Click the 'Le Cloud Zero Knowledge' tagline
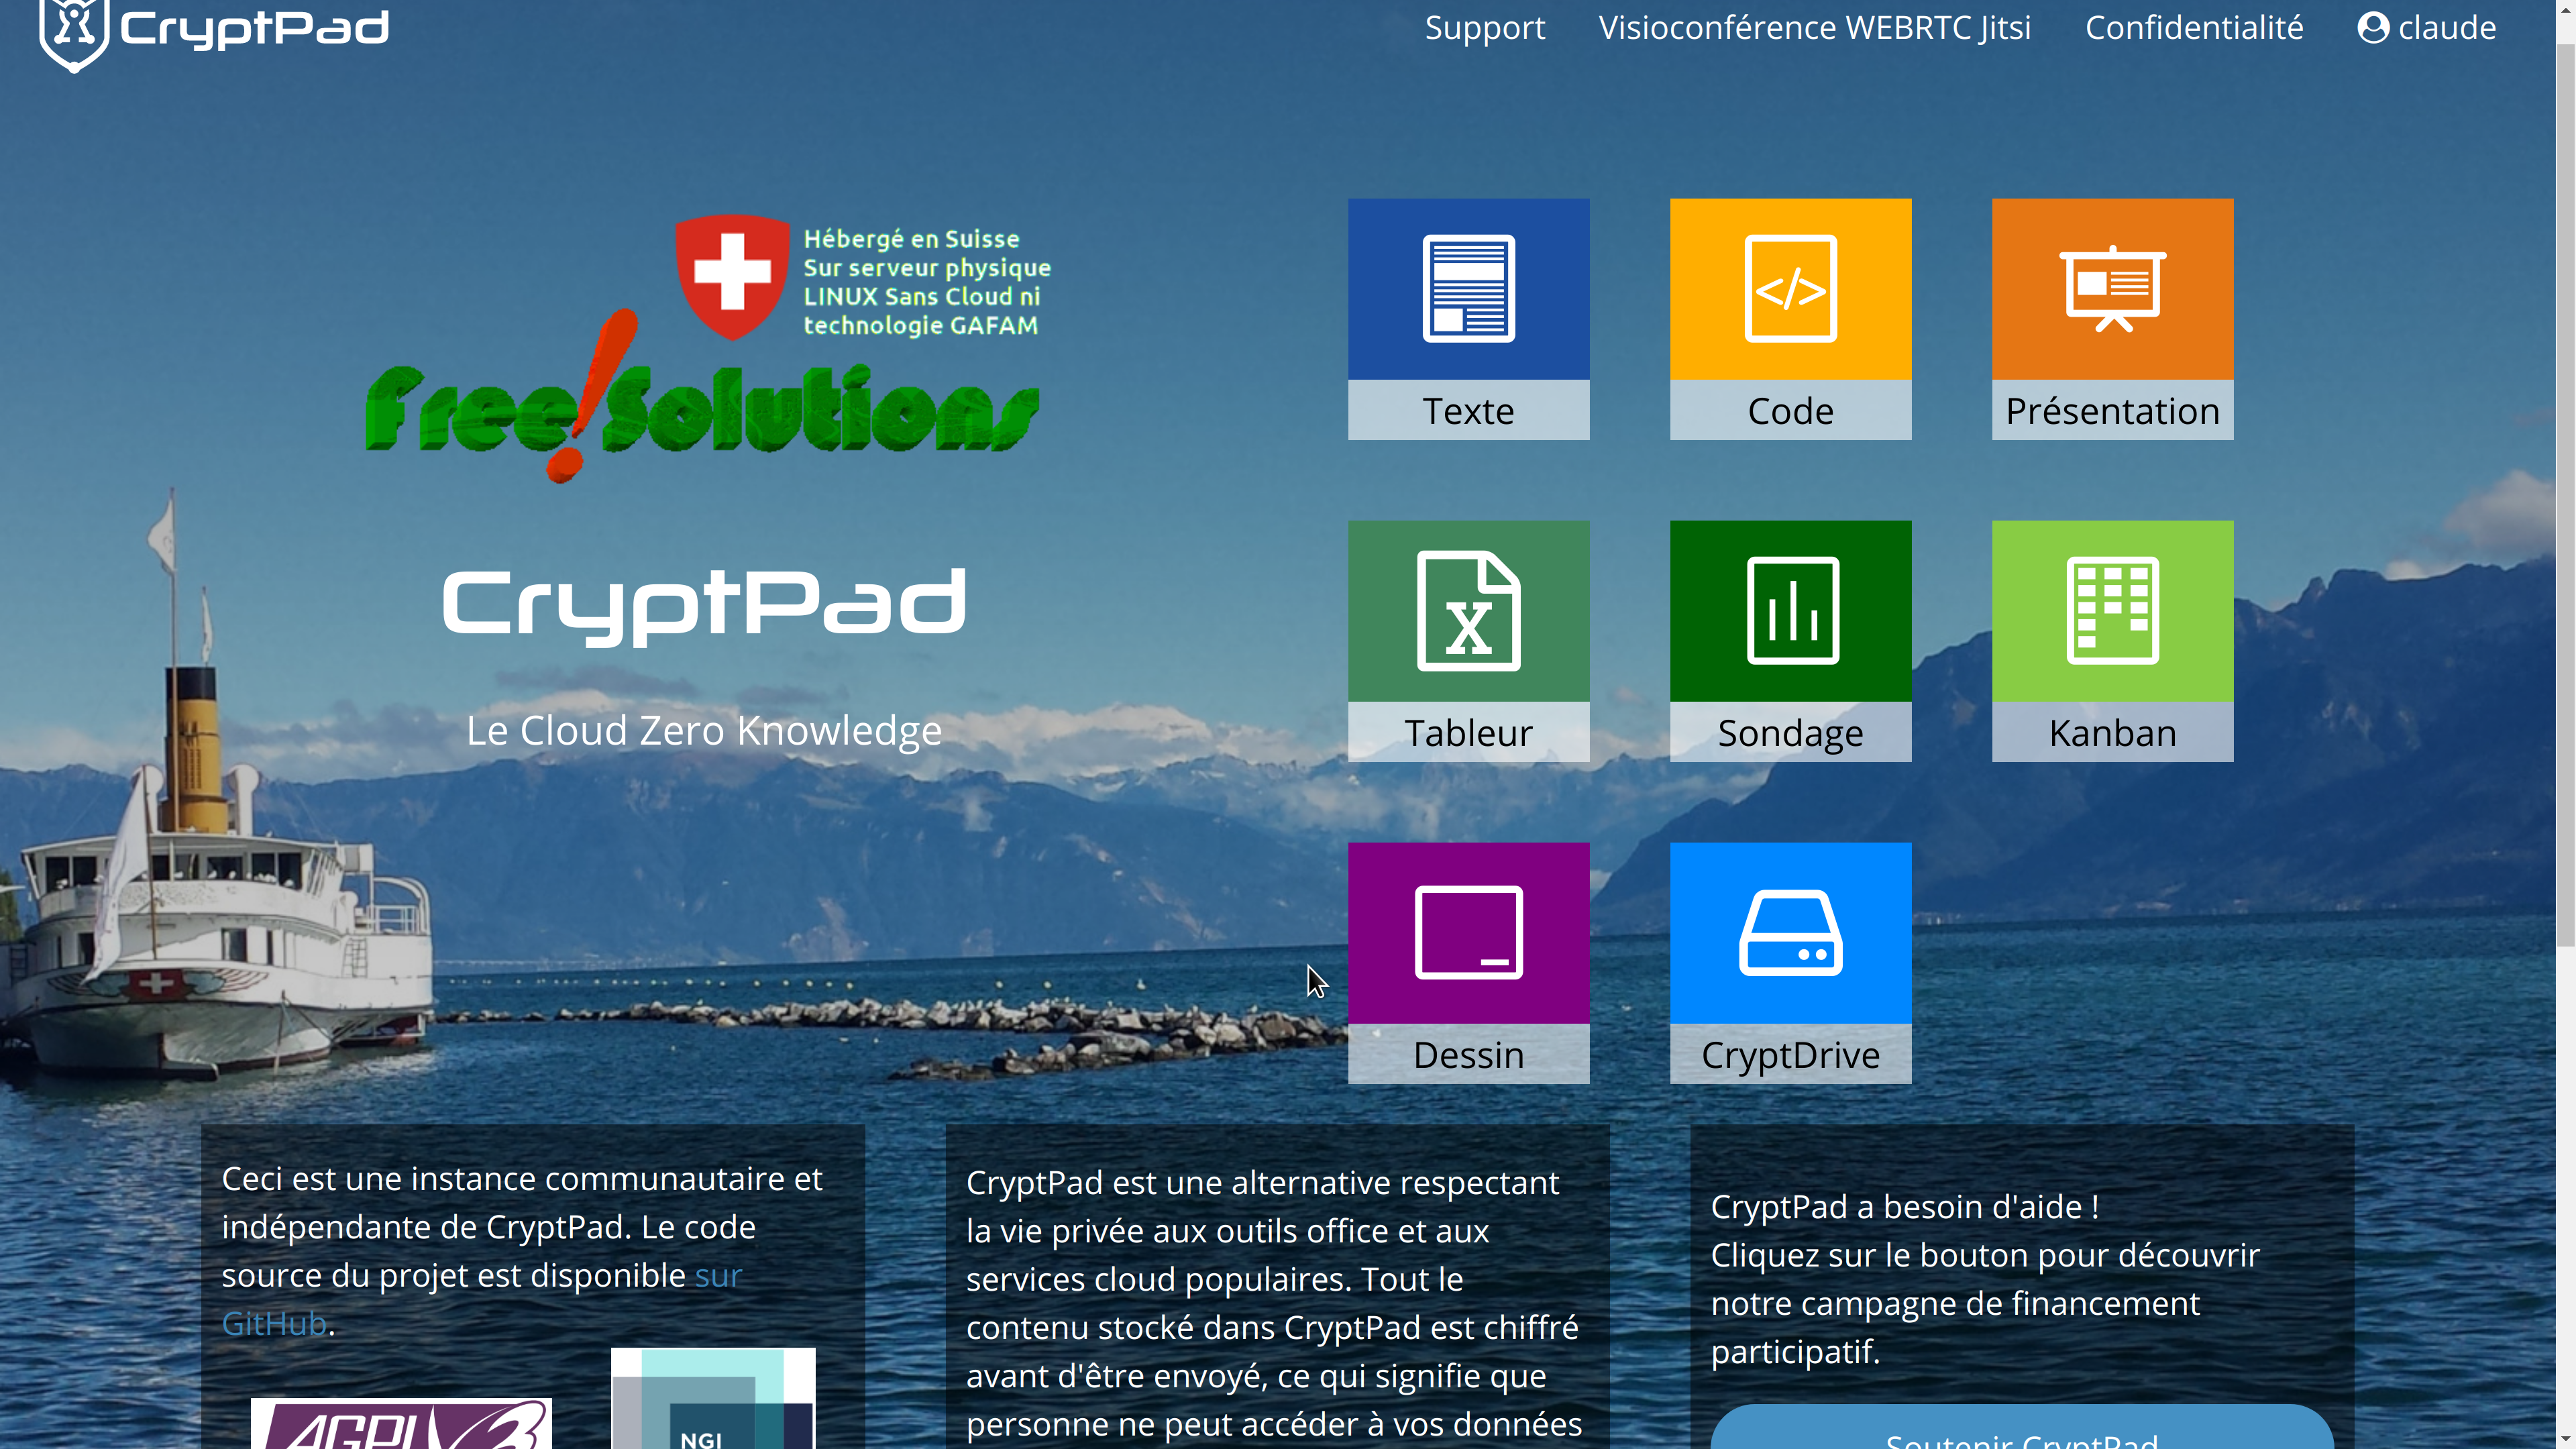 (704, 731)
